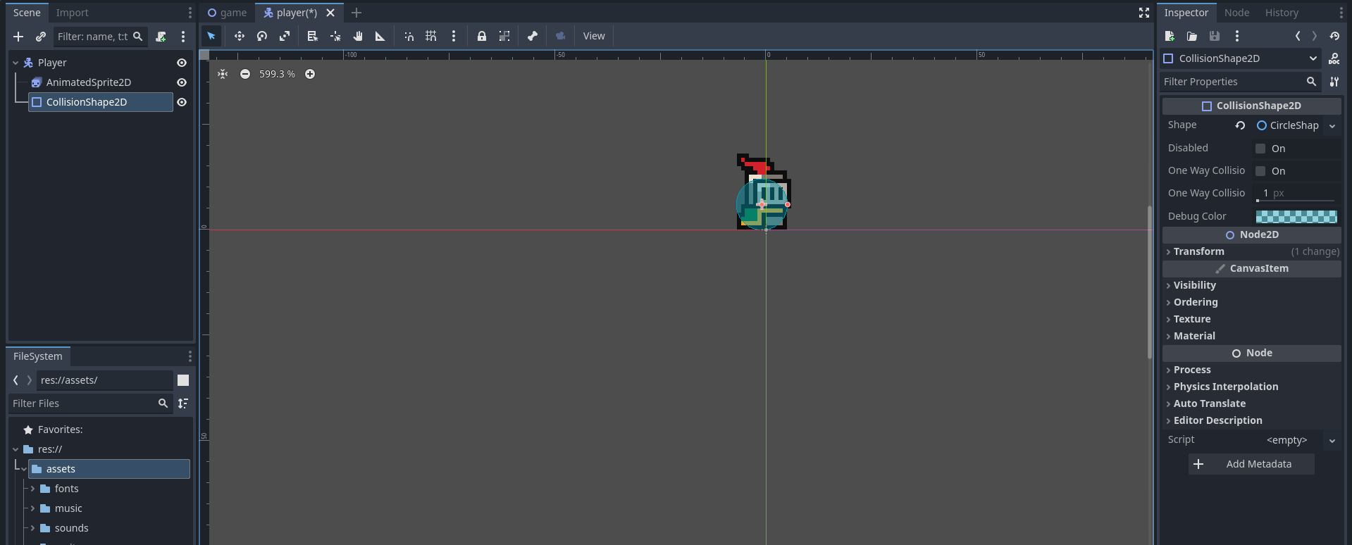
Task: Zoom in the 2D viewport
Action: [310, 74]
